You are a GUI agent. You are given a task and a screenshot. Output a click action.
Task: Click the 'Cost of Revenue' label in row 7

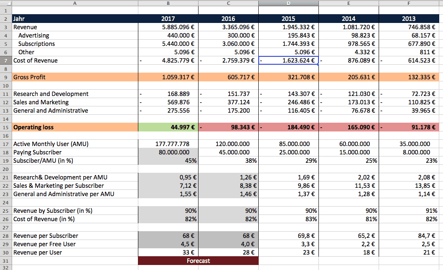(x=36, y=61)
